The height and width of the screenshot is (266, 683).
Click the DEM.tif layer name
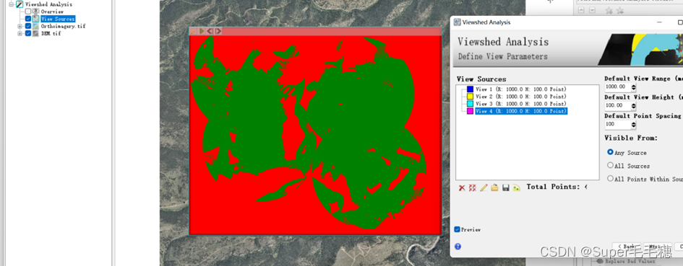click(51, 33)
